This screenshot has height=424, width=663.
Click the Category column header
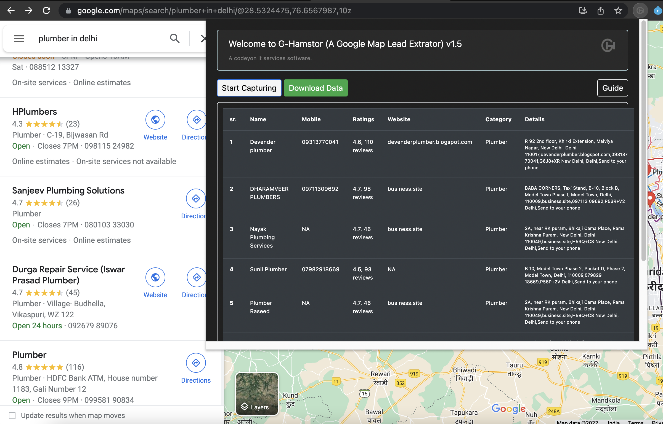(498, 119)
